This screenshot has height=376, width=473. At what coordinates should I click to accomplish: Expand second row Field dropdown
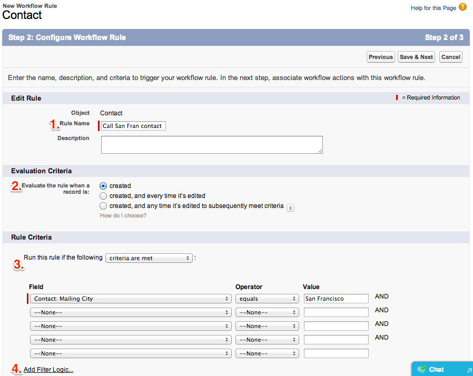click(x=130, y=312)
